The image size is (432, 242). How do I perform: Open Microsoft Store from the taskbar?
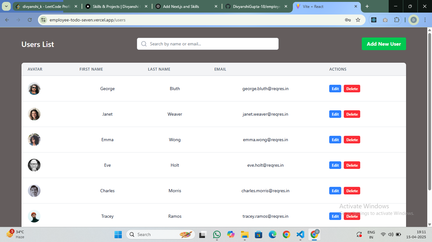(x=259, y=234)
